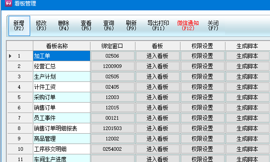Click bound window button 02405
The image size is (270, 162).
(x=112, y=87)
